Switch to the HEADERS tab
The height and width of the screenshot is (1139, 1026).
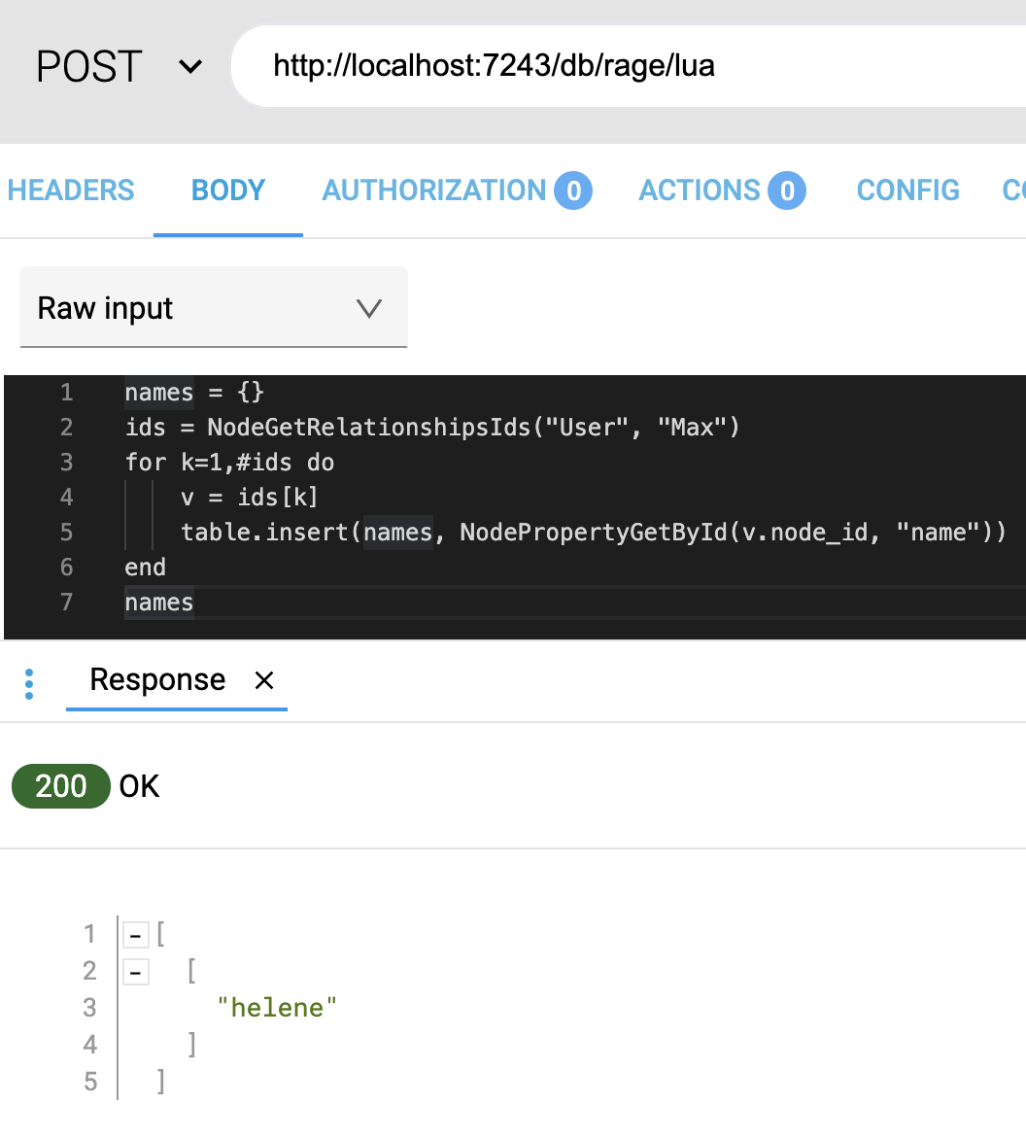71,190
